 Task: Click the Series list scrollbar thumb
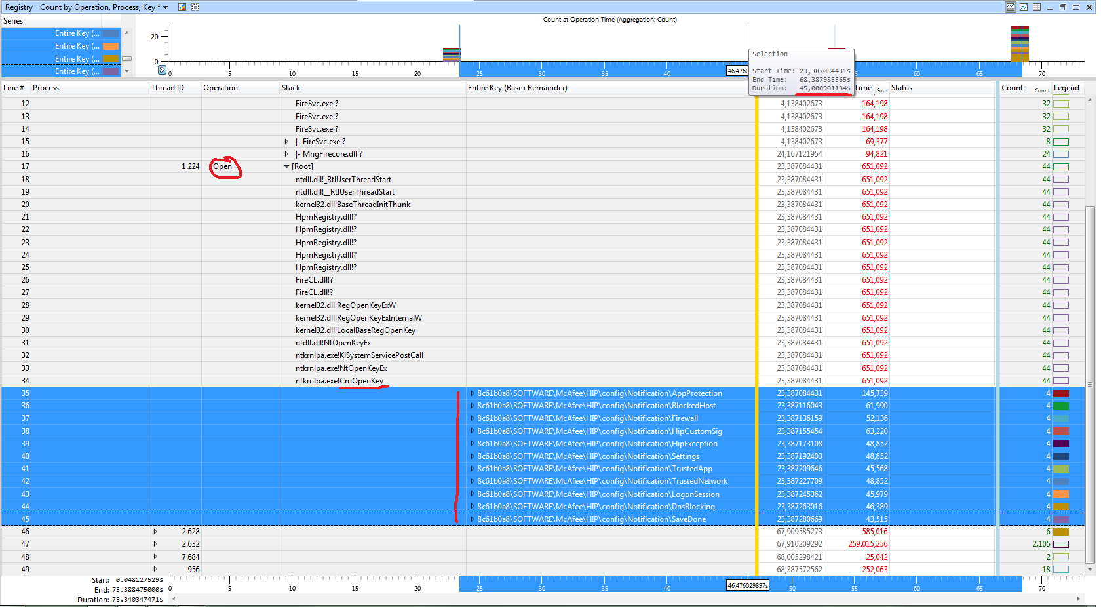126,58
